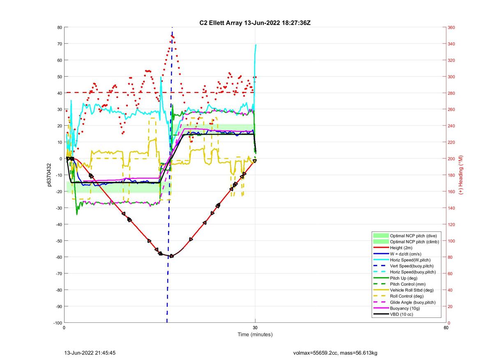Click the red heading-axis tick label '360'

tap(451, 27)
